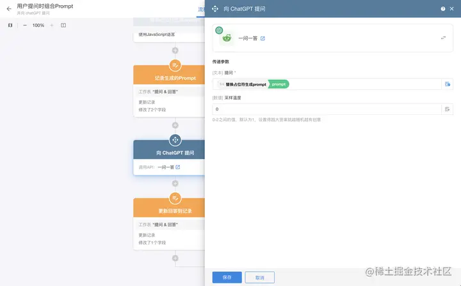Click the switch API swap icon
The height and width of the screenshot is (286, 461).
pos(443,38)
